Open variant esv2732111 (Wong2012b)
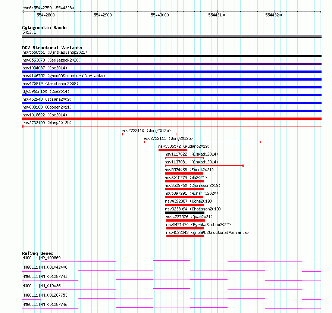 [x=168, y=138]
